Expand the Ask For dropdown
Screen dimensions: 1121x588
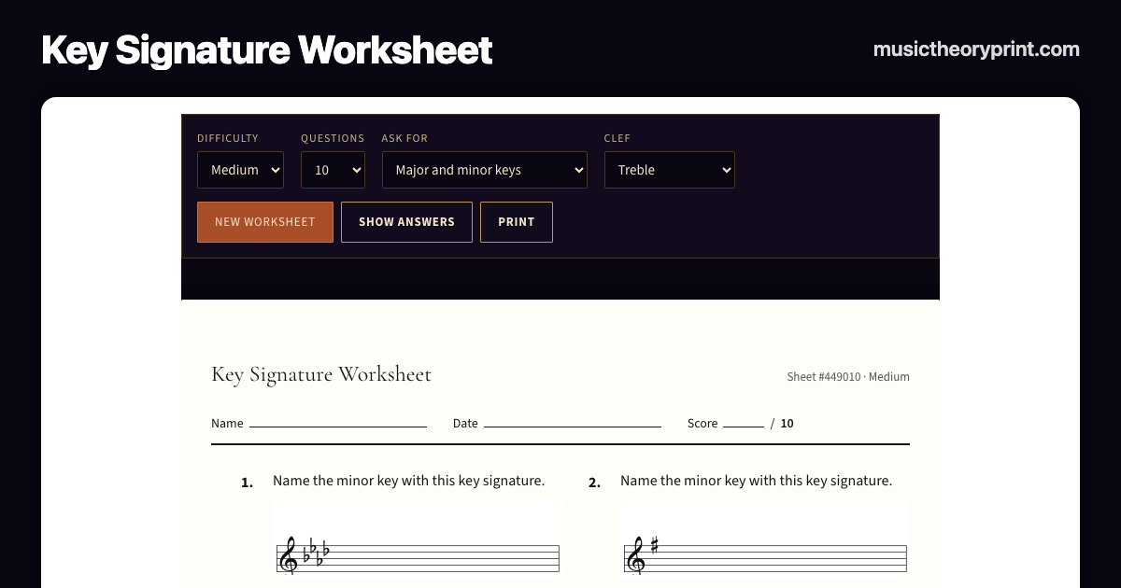(x=484, y=170)
